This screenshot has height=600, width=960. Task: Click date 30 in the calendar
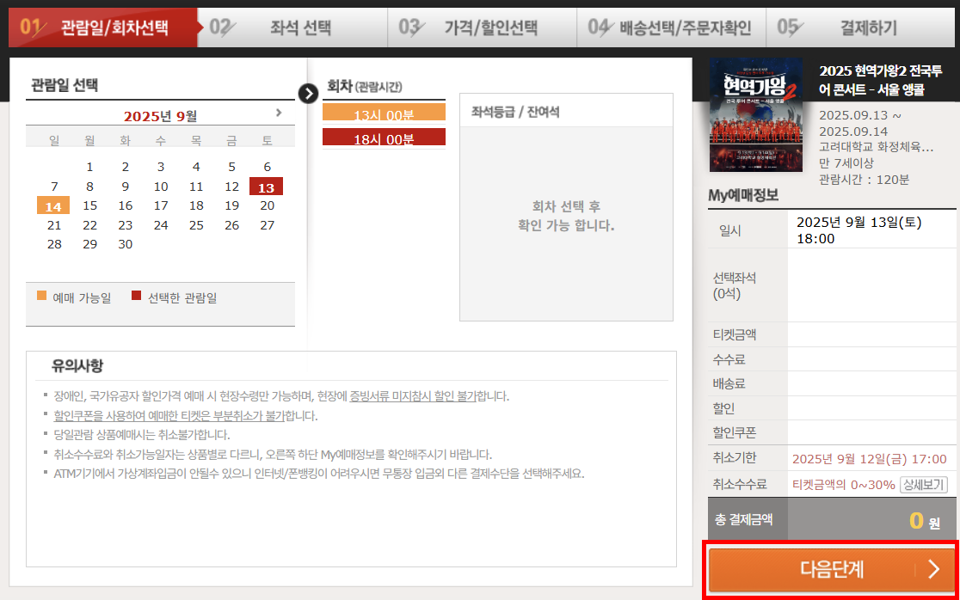pyautogui.click(x=126, y=244)
